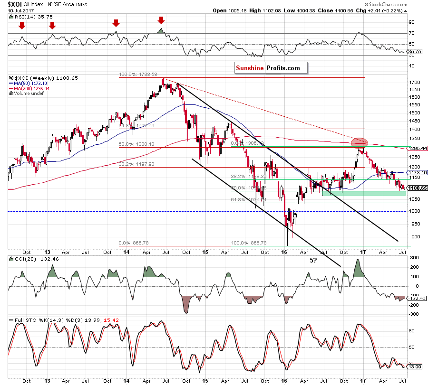Image resolution: width=428 pixels, height=385 pixels.
Task: Click the year 13 label on the bottom time axis
Action: [47, 381]
